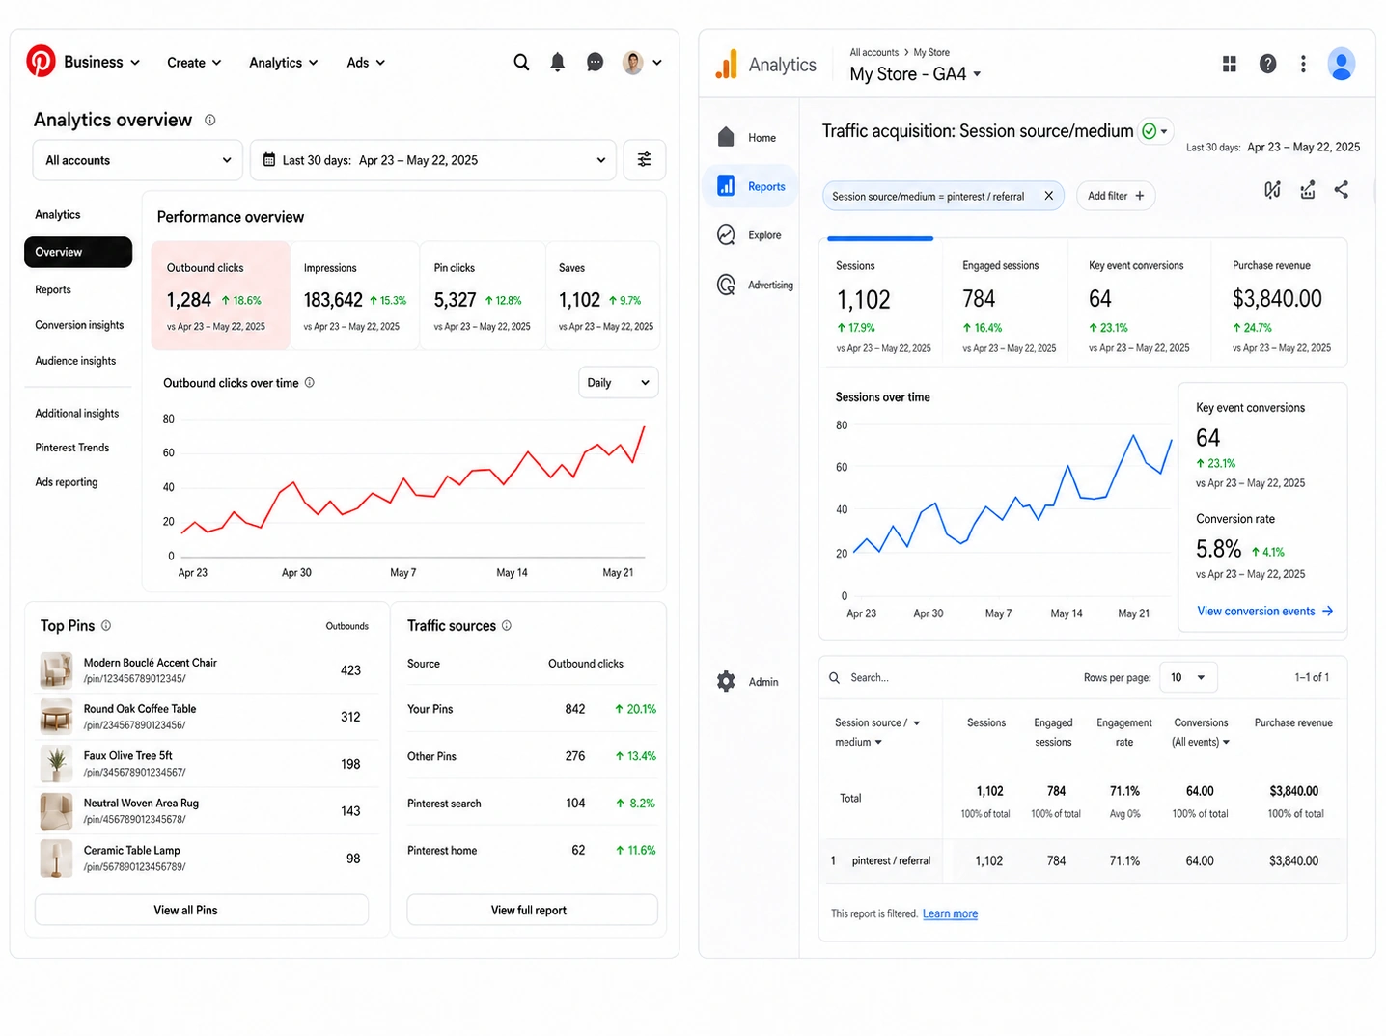
Task: Select Reports in Pinterest Analytics sidebar
Action: (x=53, y=289)
